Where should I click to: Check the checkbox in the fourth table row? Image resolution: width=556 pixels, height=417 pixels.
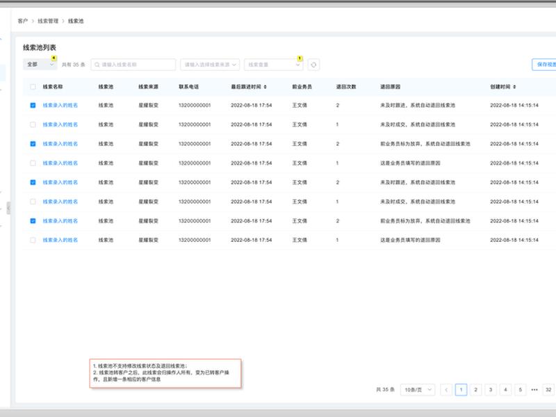[33, 163]
